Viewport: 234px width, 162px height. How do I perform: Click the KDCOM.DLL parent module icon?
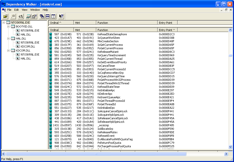(13, 50)
